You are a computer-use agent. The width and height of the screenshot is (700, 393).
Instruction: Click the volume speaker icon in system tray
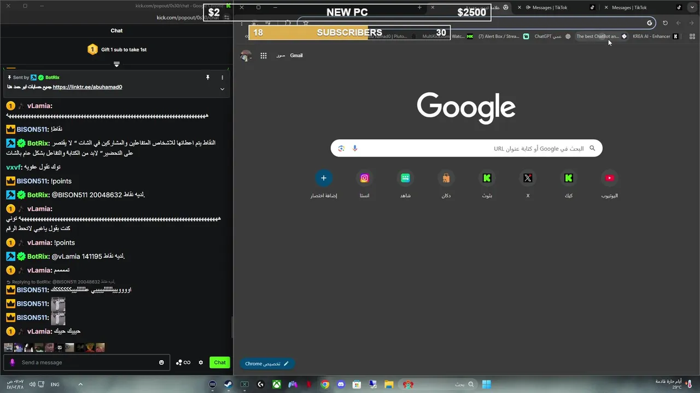33,384
